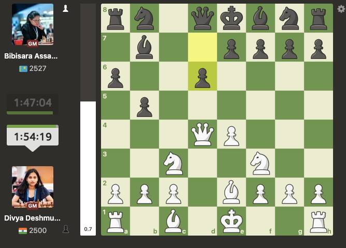Click the black pawn on a6
The image size is (346, 248).
116,78
